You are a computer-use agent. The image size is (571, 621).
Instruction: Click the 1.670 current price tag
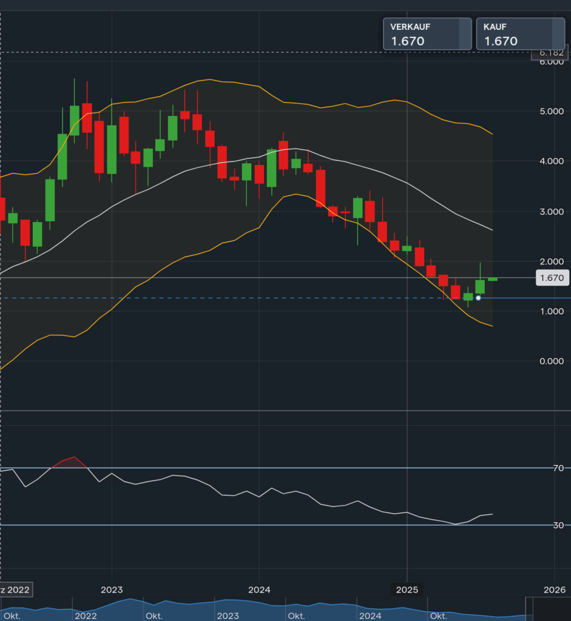[552, 278]
